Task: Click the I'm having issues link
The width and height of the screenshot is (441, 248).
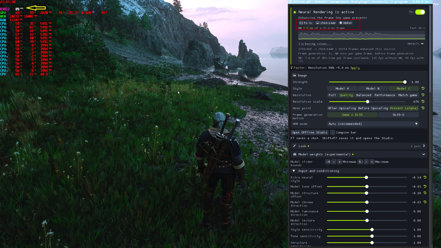Action: [315, 44]
